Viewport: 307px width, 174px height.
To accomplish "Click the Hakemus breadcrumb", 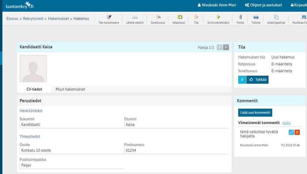I will [x=81, y=19].
